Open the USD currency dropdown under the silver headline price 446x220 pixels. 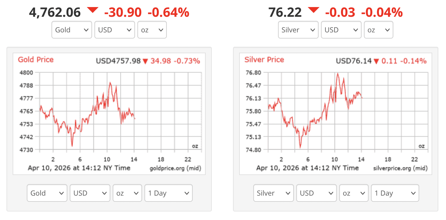tap(341, 30)
